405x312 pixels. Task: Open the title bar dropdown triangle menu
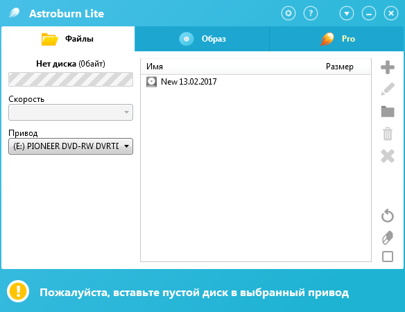click(347, 13)
